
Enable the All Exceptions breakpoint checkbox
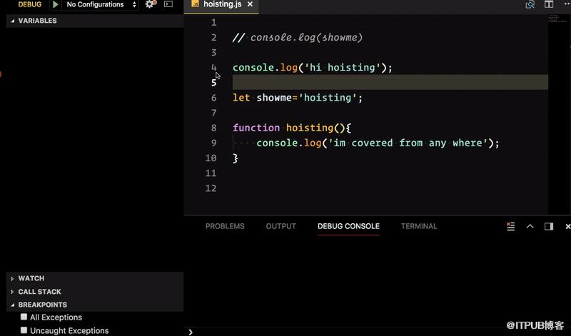24,317
